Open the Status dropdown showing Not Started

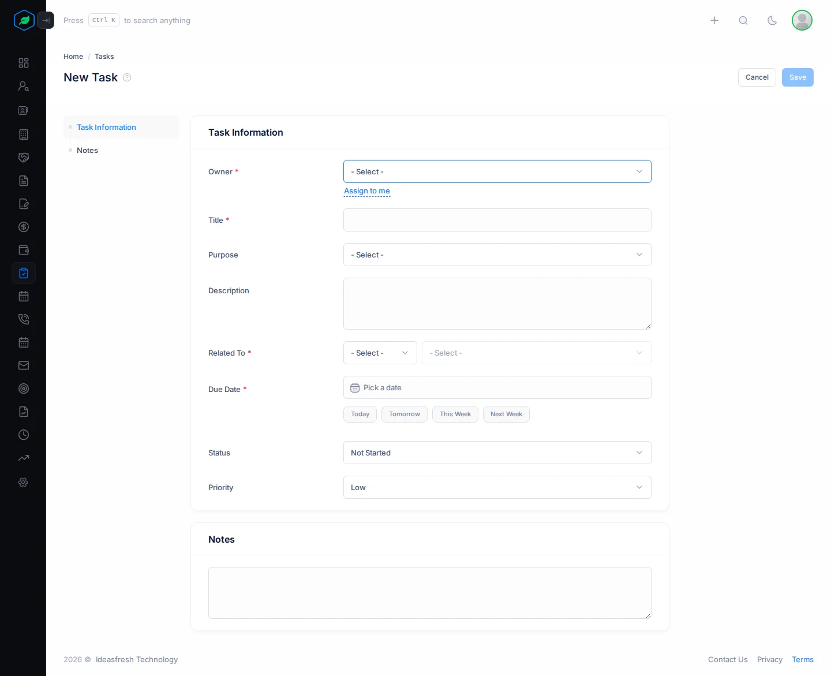(497, 453)
